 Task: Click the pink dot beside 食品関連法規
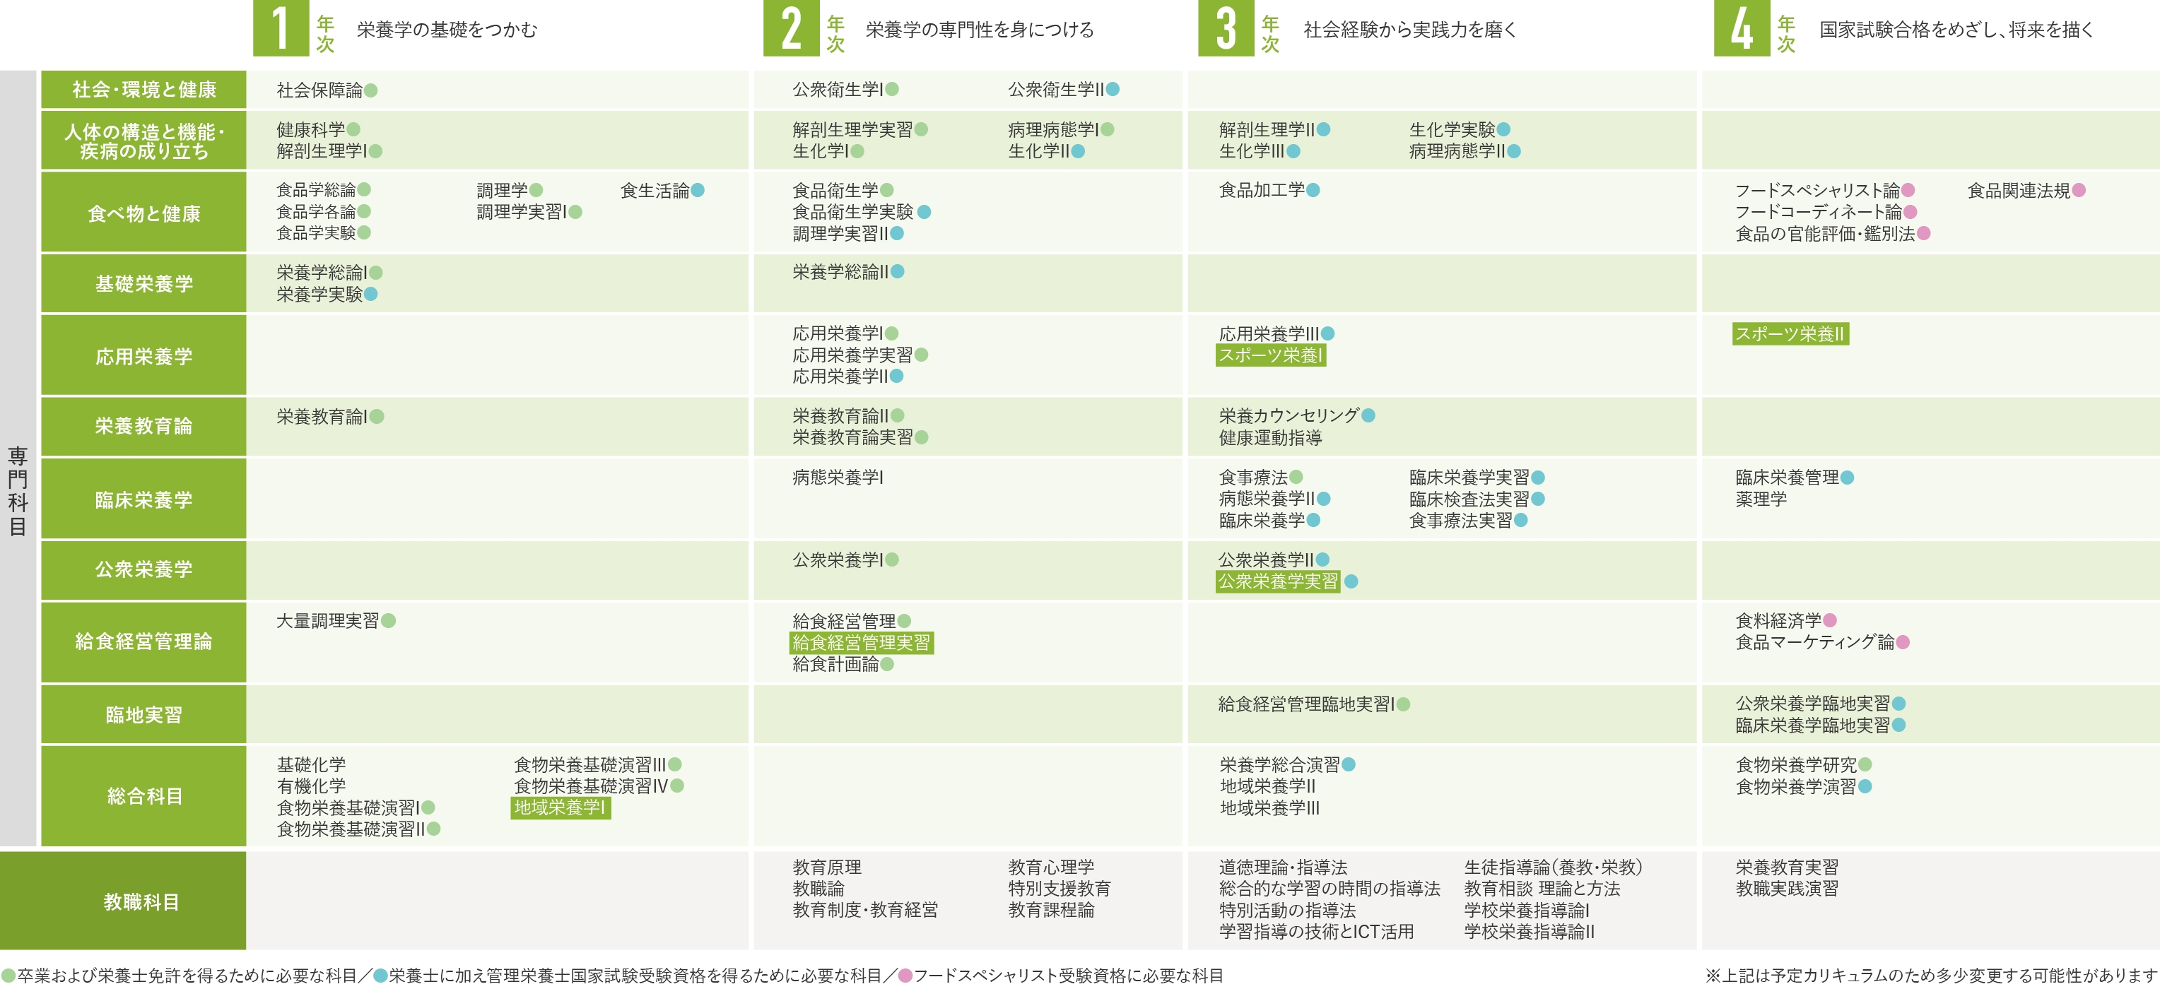click(x=2079, y=190)
